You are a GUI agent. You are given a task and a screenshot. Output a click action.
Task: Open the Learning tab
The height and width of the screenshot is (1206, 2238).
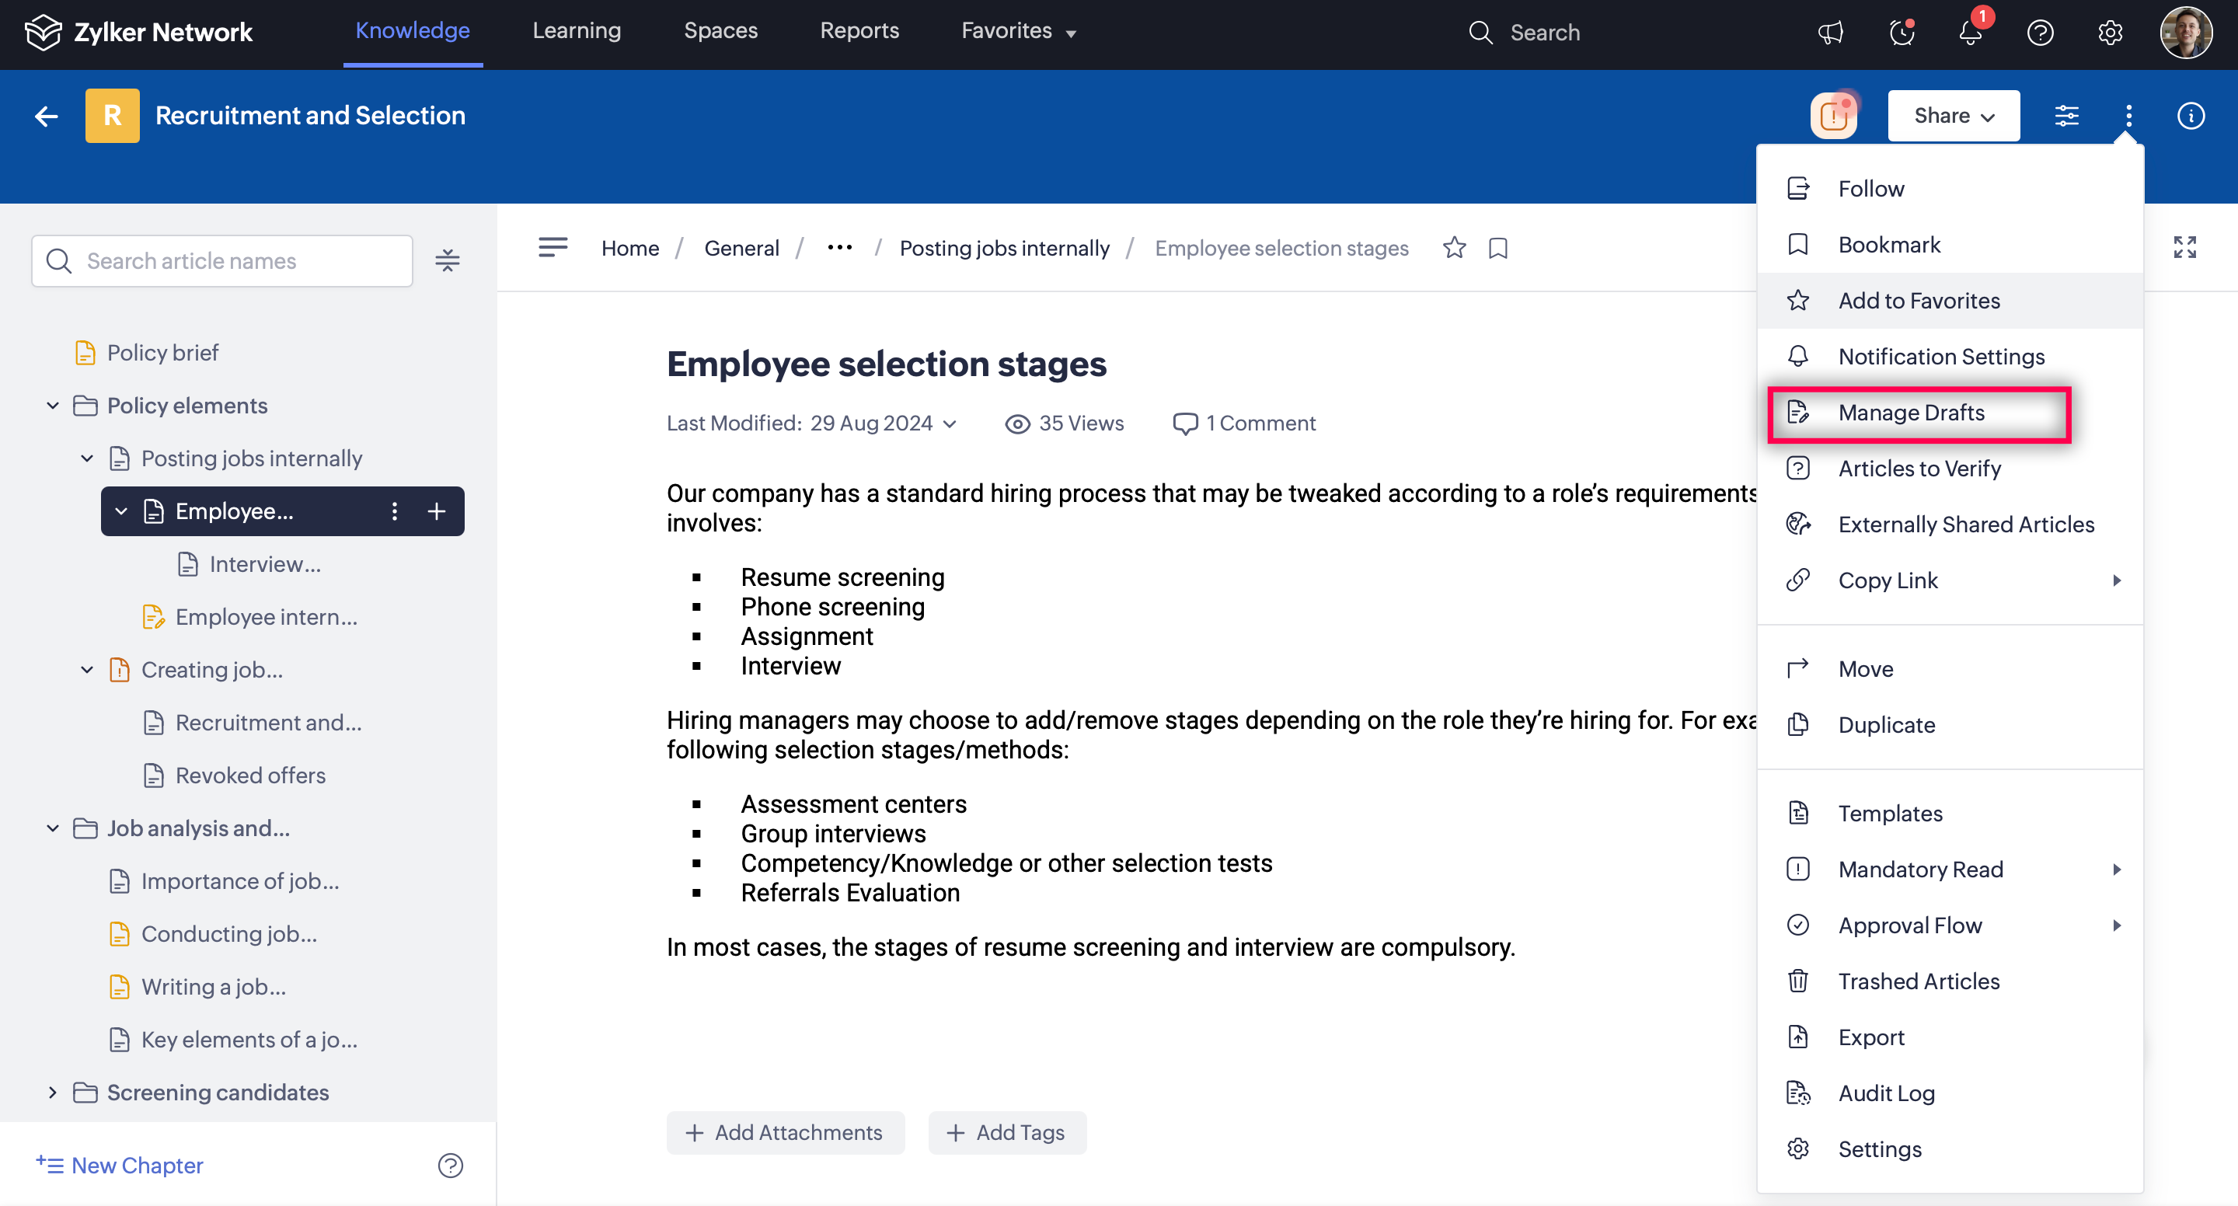coord(576,31)
